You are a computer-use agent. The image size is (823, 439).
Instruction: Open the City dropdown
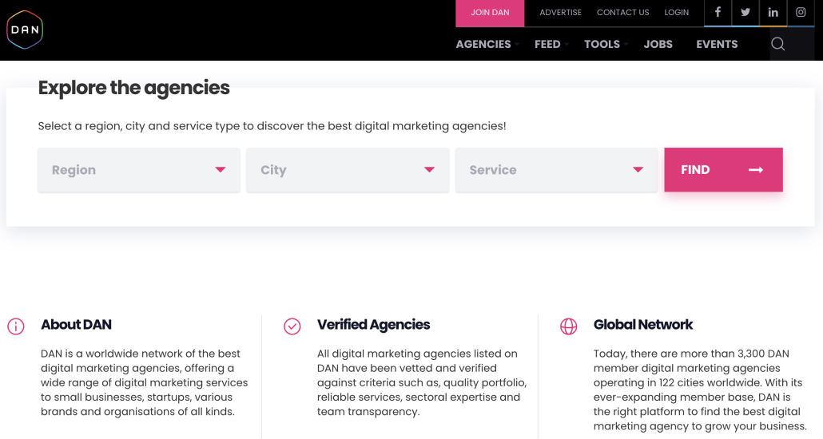tap(348, 170)
